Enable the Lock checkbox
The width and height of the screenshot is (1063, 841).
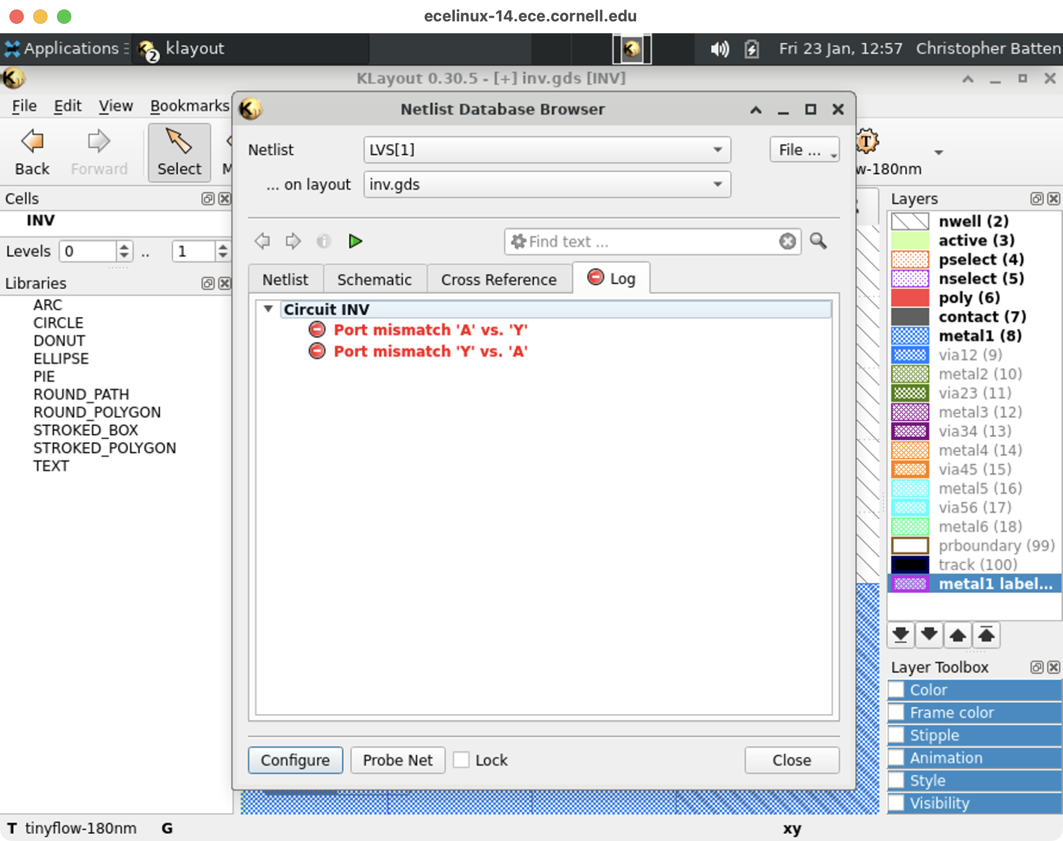[x=461, y=760]
